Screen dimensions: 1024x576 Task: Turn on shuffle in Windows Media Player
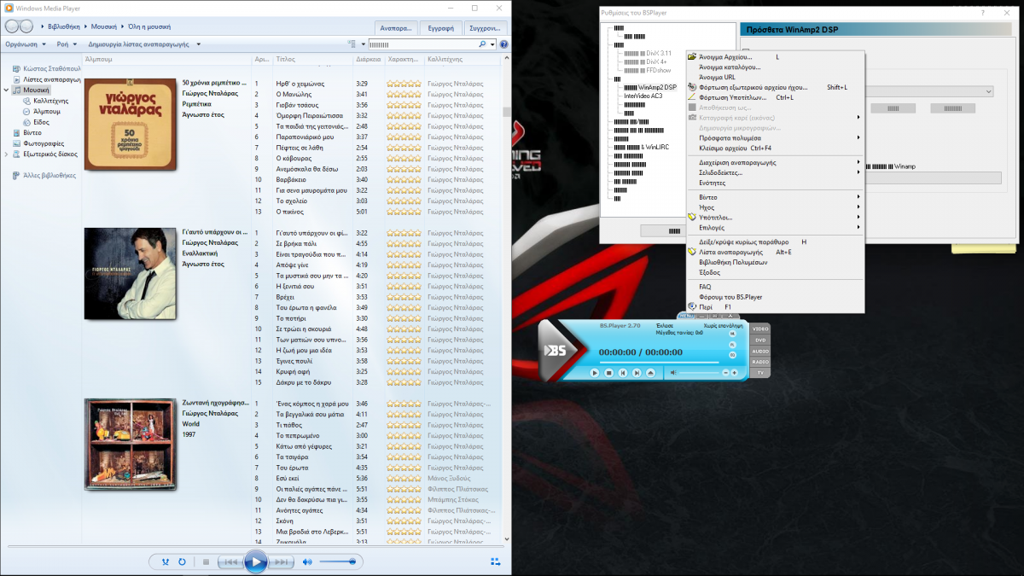click(166, 561)
